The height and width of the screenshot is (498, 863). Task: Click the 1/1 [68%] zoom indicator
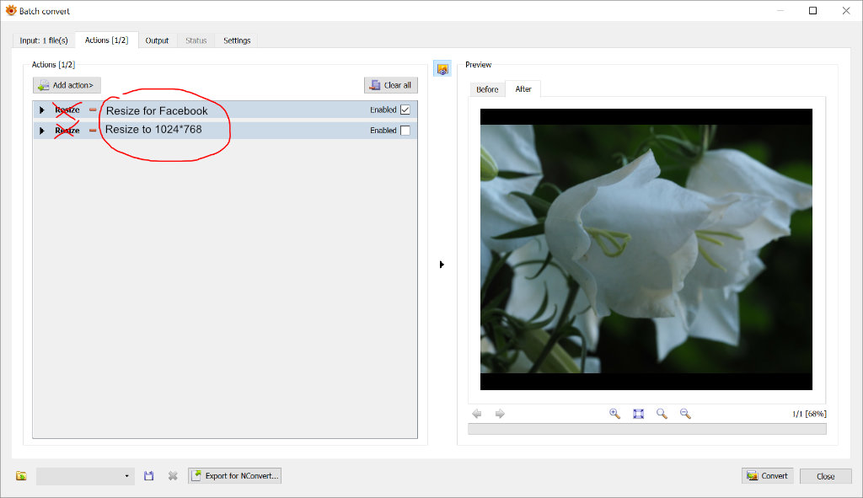click(809, 414)
